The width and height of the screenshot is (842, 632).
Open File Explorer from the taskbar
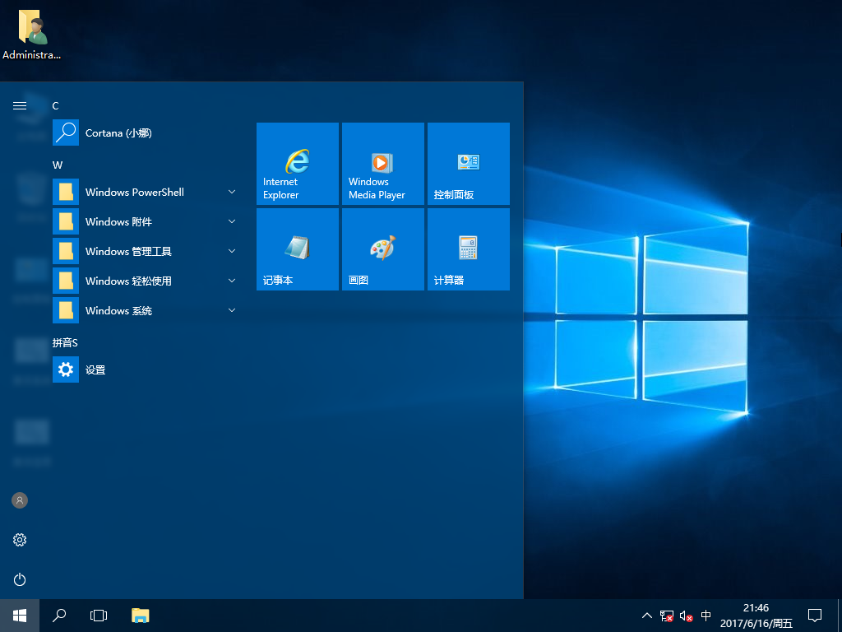140,616
